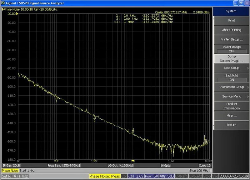The height and width of the screenshot is (180, 250).
Task: Click 'Corre 10' status field
Action: click(205, 166)
